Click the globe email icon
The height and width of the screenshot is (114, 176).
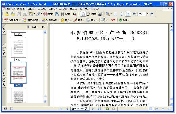57,14
